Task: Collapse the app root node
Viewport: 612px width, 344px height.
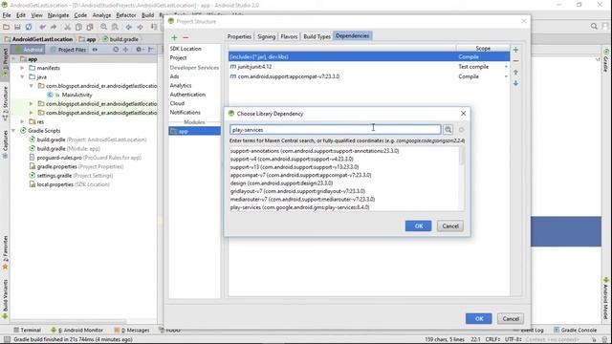Action: [13, 59]
